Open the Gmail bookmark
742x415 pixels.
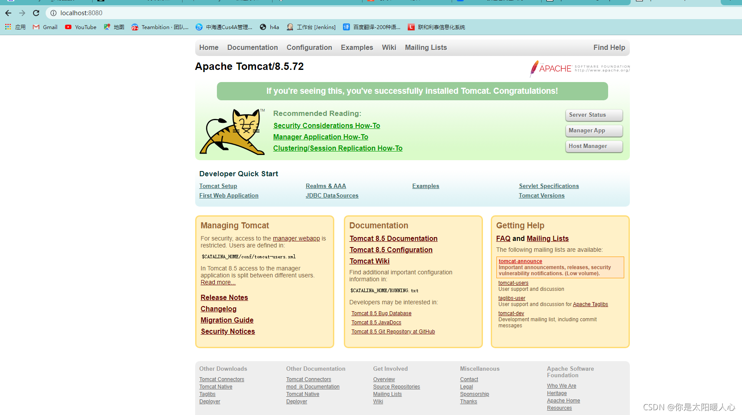(x=45, y=27)
